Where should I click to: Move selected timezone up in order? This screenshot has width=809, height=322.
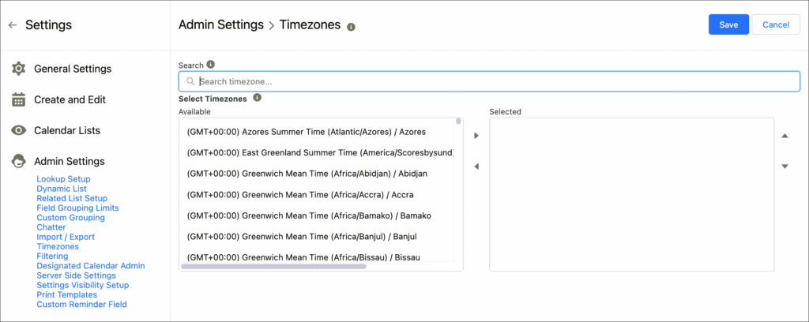click(785, 137)
